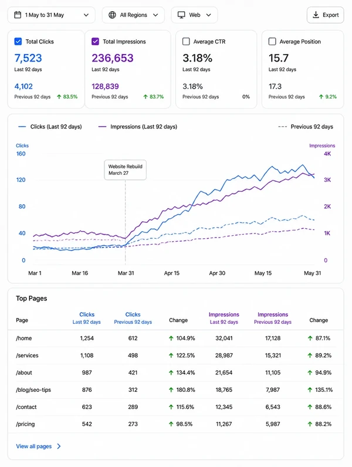The width and height of the screenshot is (352, 467).
Task: Click the May 31 axis label
Action: click(x=312, y=273)
